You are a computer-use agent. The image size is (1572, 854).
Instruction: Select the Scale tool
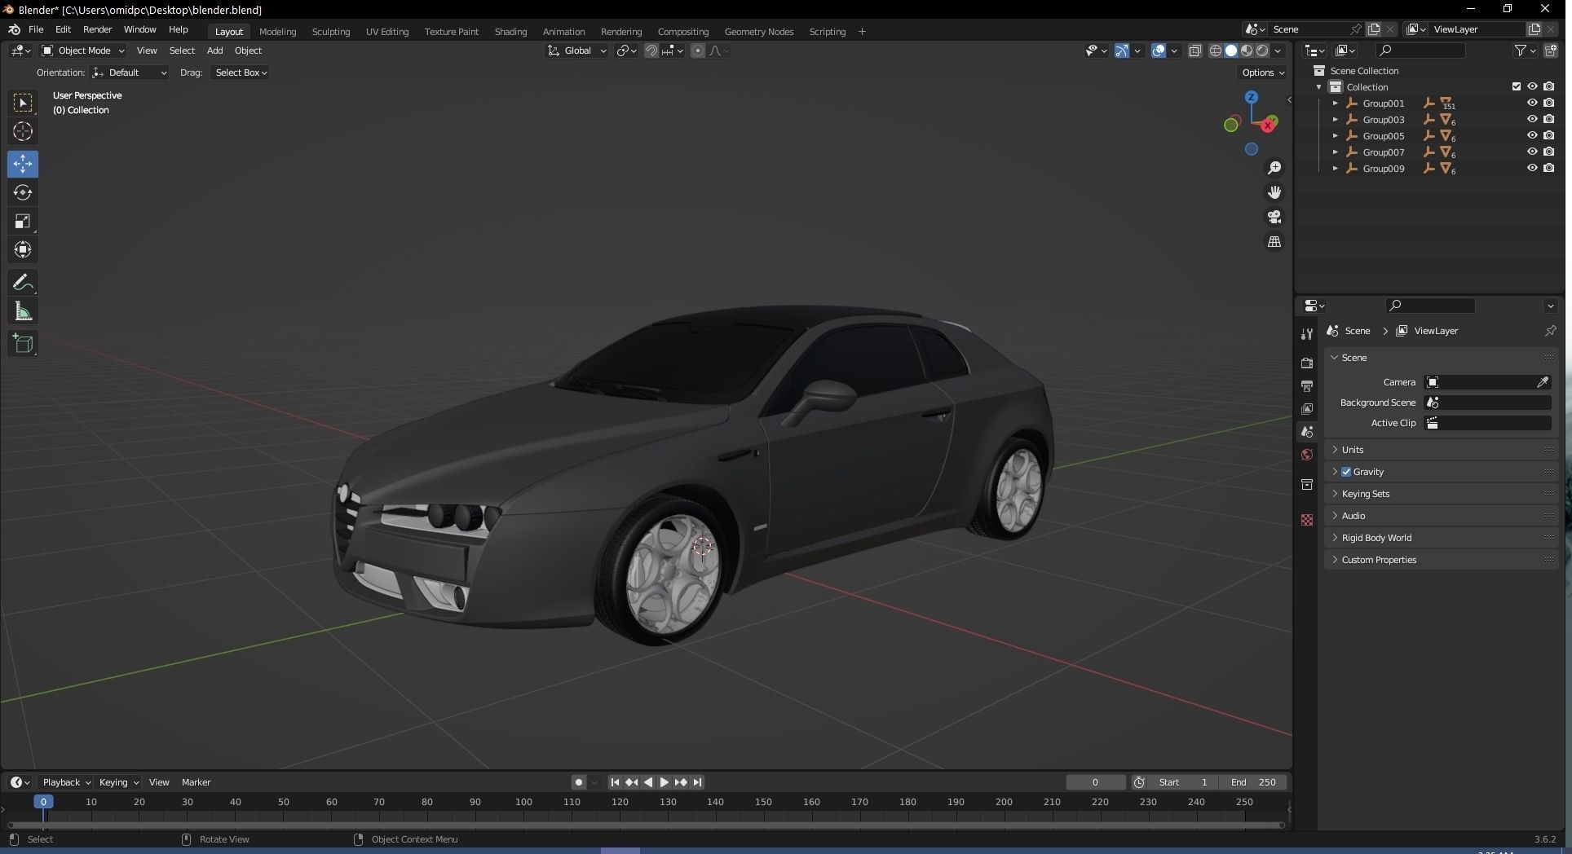pyautogui.click(x=23, y=221)
